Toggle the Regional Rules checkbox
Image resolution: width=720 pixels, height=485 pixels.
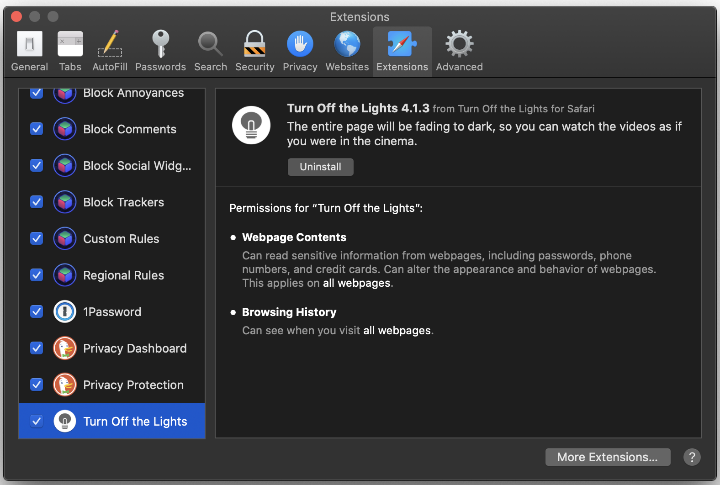pos(37,275)
